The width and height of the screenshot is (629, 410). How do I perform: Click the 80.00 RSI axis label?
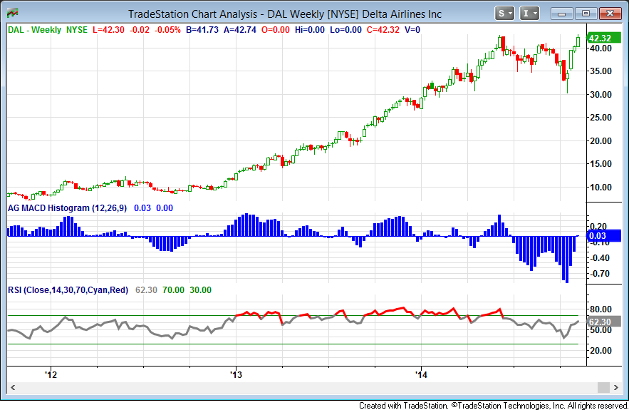[601, 309]
